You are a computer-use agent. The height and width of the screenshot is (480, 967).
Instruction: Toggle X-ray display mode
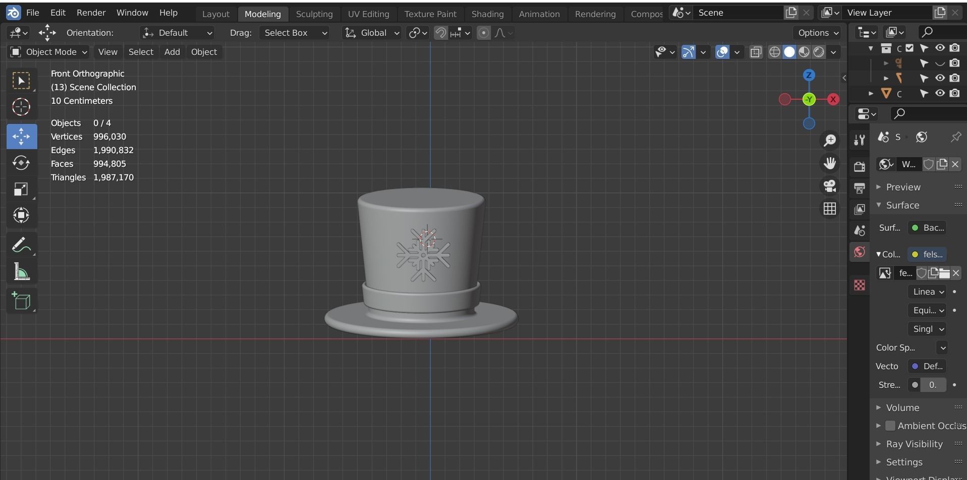(756, 52)
